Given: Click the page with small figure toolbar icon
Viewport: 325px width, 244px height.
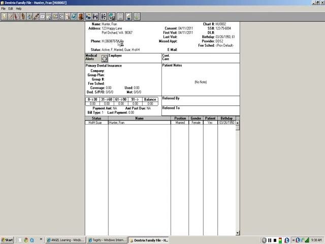Looking at the screenshot, I should pyautogui.click(x=68, y=16).
